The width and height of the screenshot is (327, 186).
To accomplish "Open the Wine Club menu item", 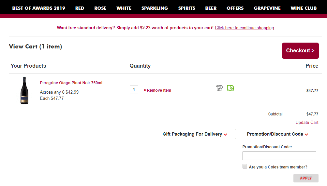I will pyautogui.click(x=304, y=8).
